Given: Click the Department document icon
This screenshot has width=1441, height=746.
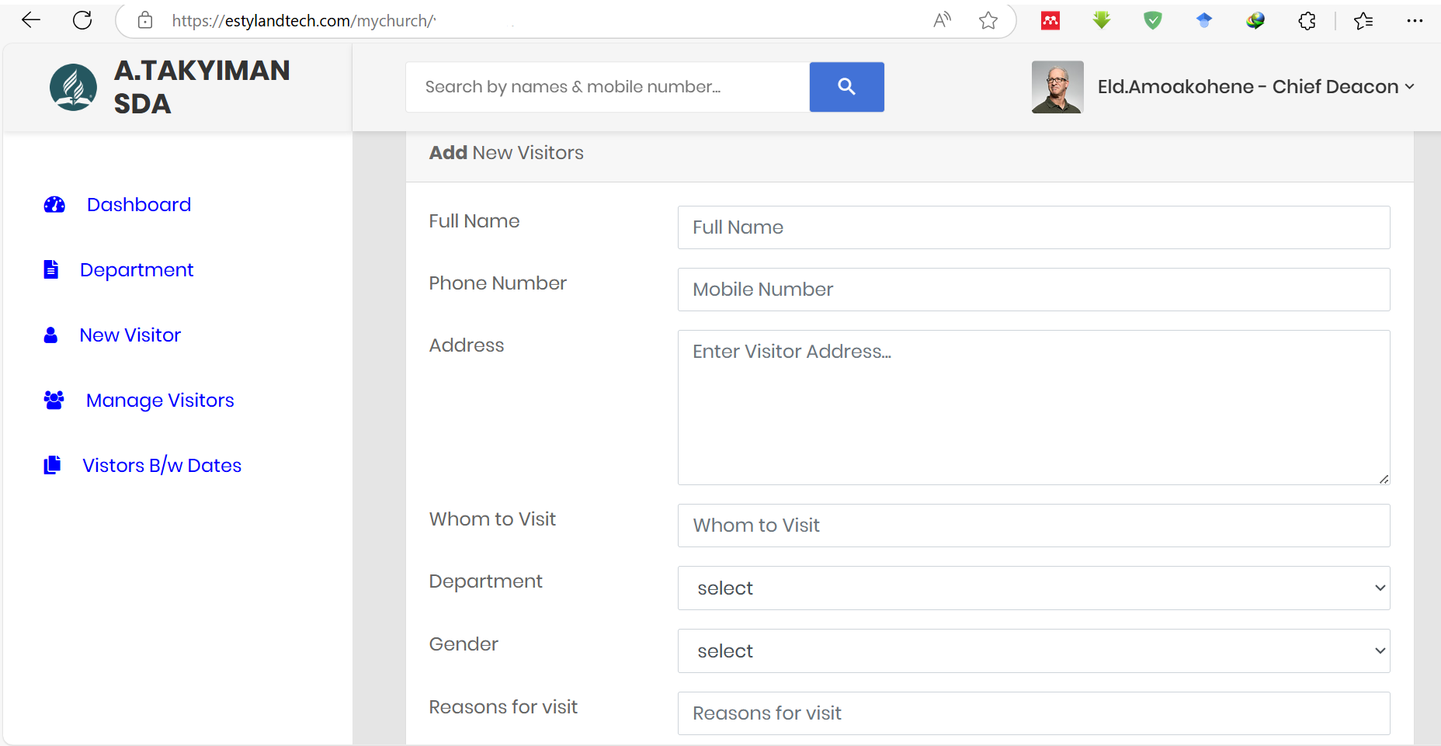Looking at the screenshot, I should click(51, 270).
